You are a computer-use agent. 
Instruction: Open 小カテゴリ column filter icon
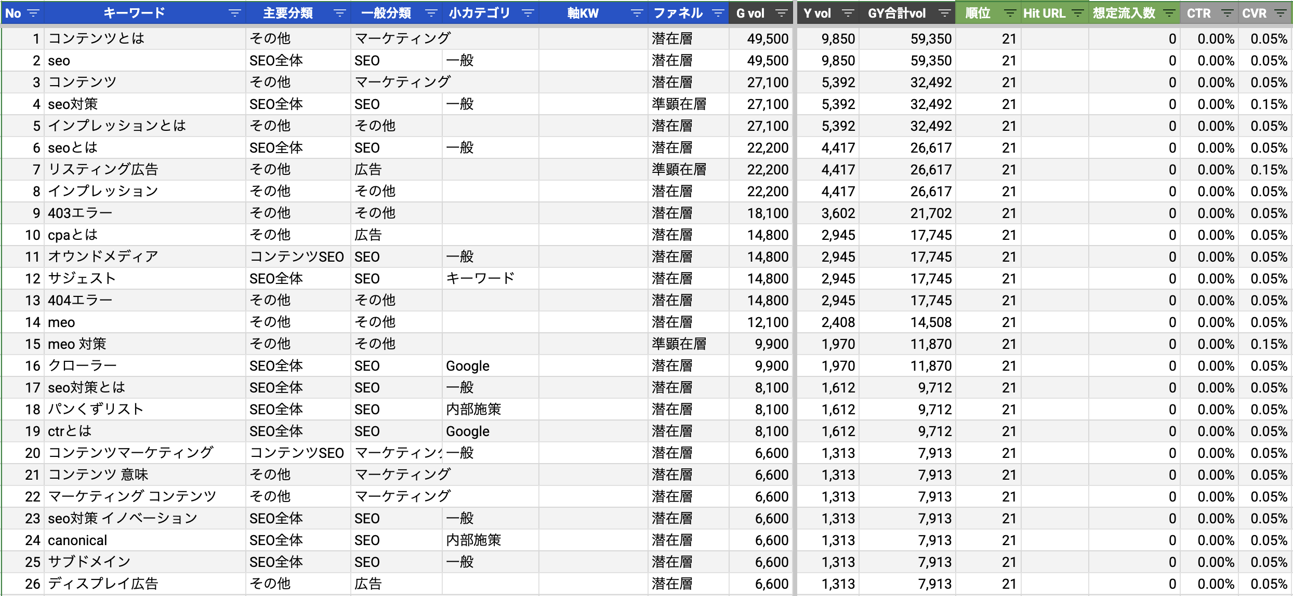click(528, 13)
